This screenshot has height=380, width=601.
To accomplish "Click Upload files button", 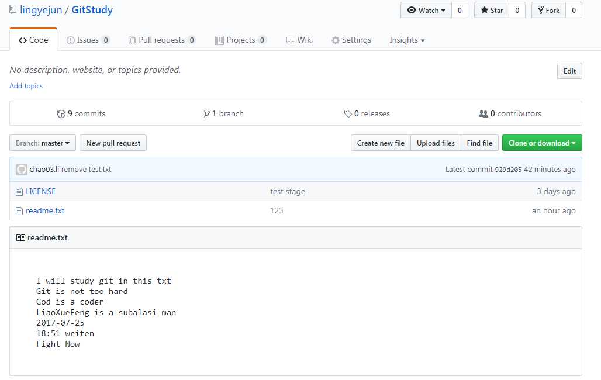I will click(x=436, y=143).
